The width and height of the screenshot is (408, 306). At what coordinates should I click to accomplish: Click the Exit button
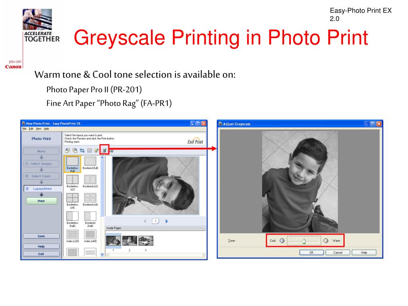tap(41, 254)
